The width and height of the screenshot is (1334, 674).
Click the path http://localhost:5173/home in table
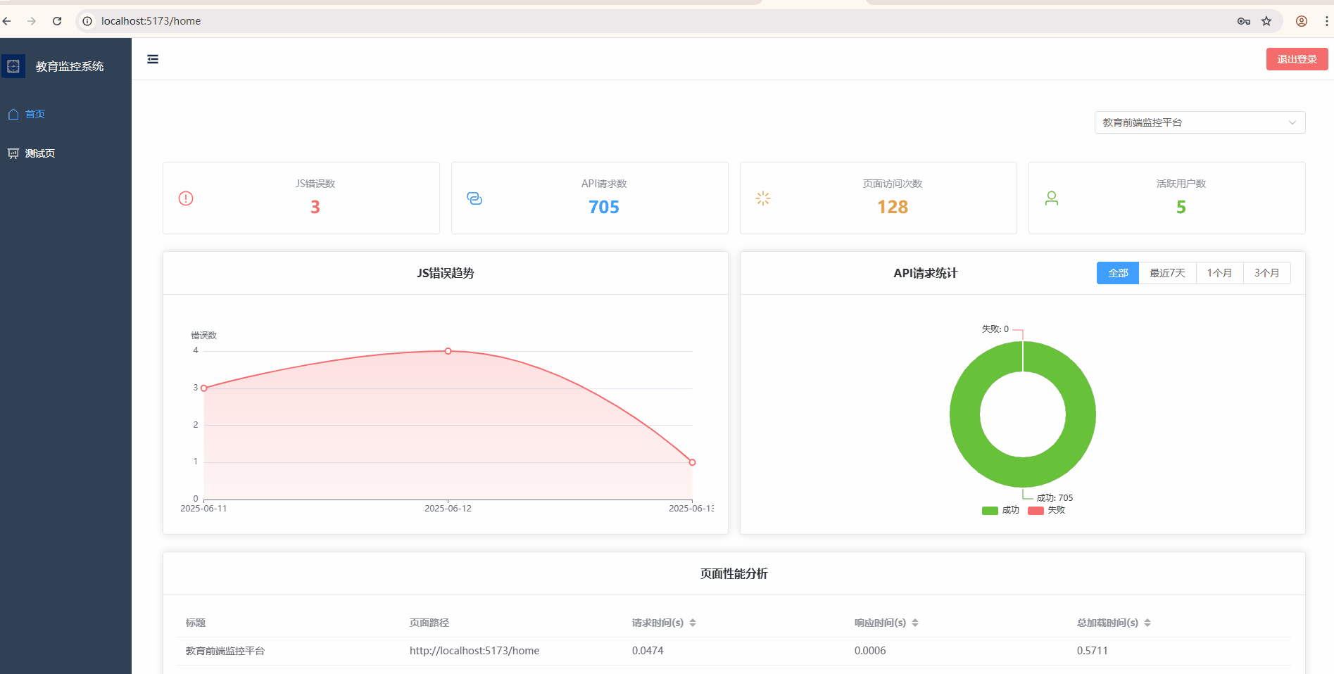[474, 651]
